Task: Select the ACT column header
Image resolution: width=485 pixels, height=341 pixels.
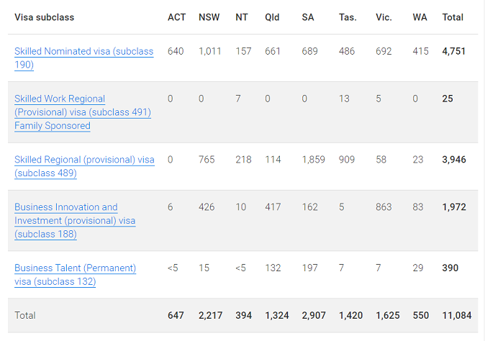Action: tap(176, 17)
